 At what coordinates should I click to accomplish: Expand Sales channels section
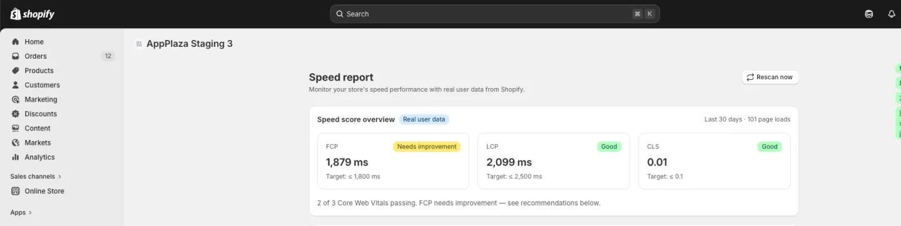[36, 177]
